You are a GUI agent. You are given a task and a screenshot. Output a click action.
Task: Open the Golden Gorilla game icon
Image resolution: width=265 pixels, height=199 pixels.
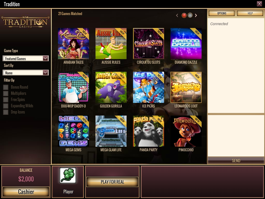tap(111, 87)
